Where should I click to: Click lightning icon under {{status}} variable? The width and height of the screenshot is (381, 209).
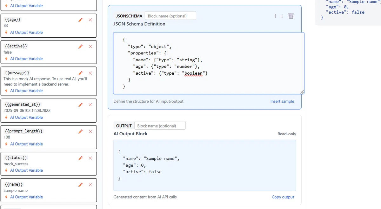[6, 170]
